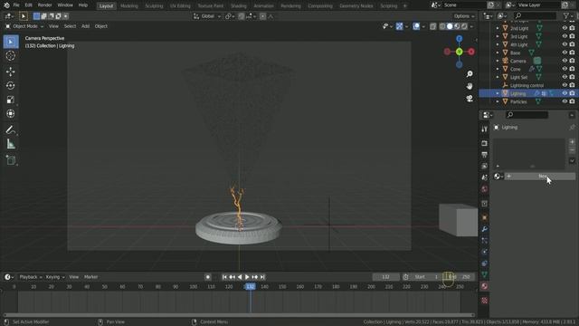
Task: Choose the Select Box tool
Action: point(10,42)
